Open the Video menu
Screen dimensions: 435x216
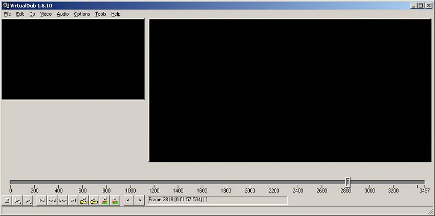pyautogui.click(x=46, y=14)
